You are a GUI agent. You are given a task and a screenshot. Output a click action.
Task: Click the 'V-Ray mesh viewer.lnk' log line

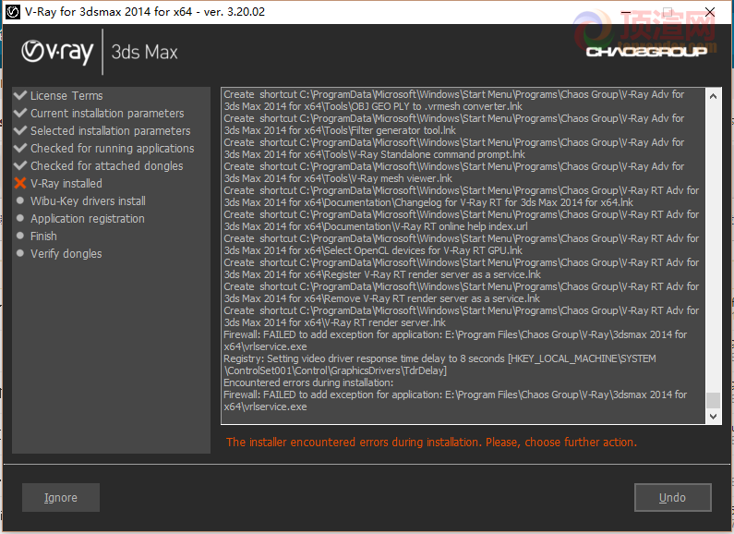453,173
